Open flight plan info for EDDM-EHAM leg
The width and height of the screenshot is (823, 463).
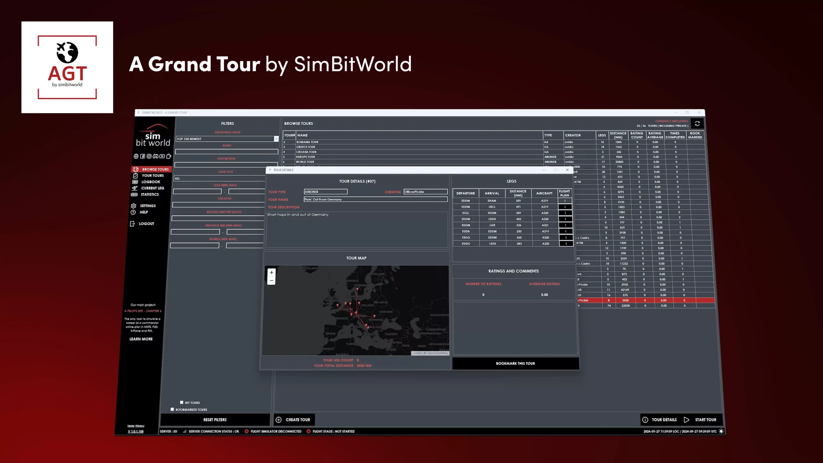pos(565,201)
